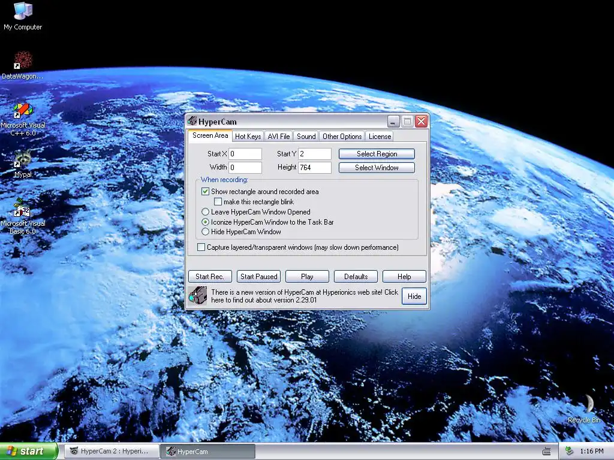
Task: Toggle Show rectangle around recorded area checkbox
Action: pyautogui.click(x=205, y=192)
